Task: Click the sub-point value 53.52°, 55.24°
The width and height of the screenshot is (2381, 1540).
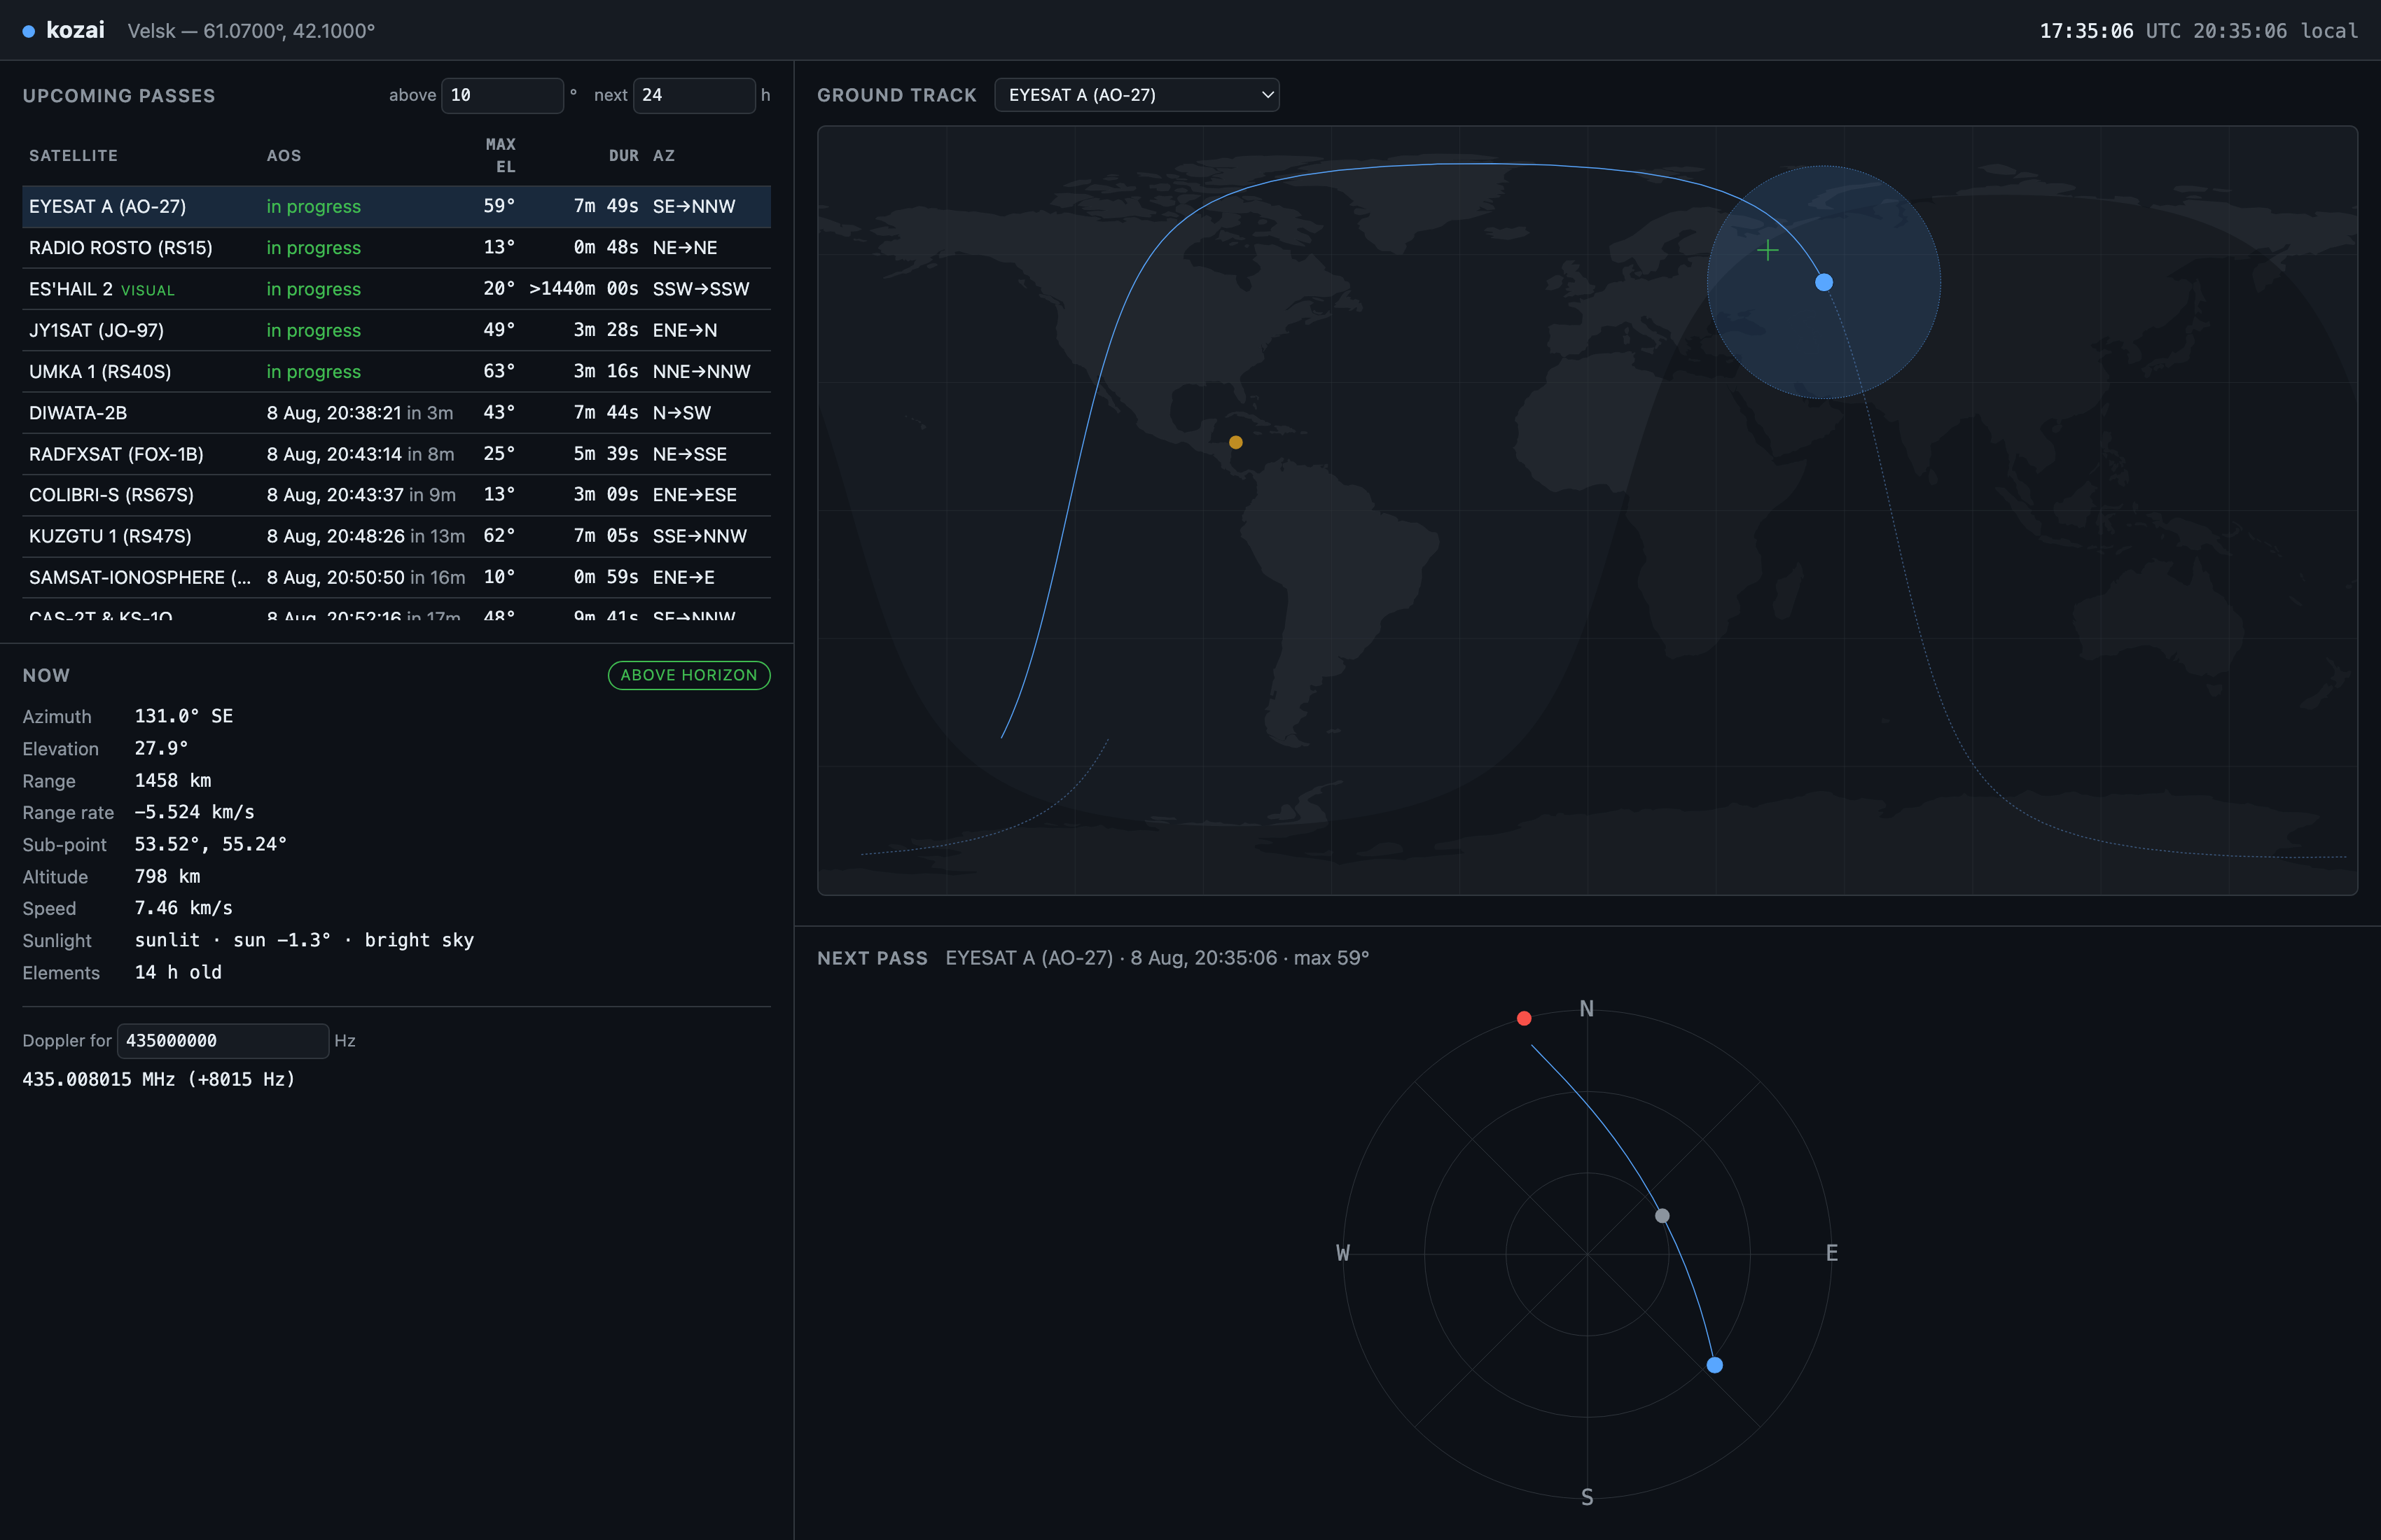Action: coord(210,844)
